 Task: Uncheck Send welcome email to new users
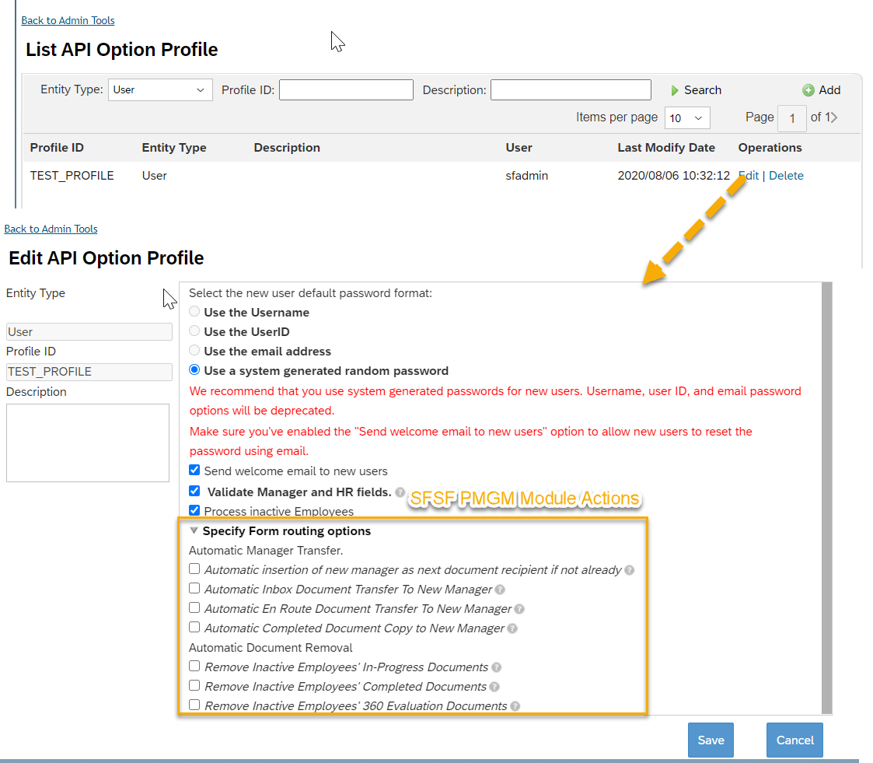(x=194, y=471)
